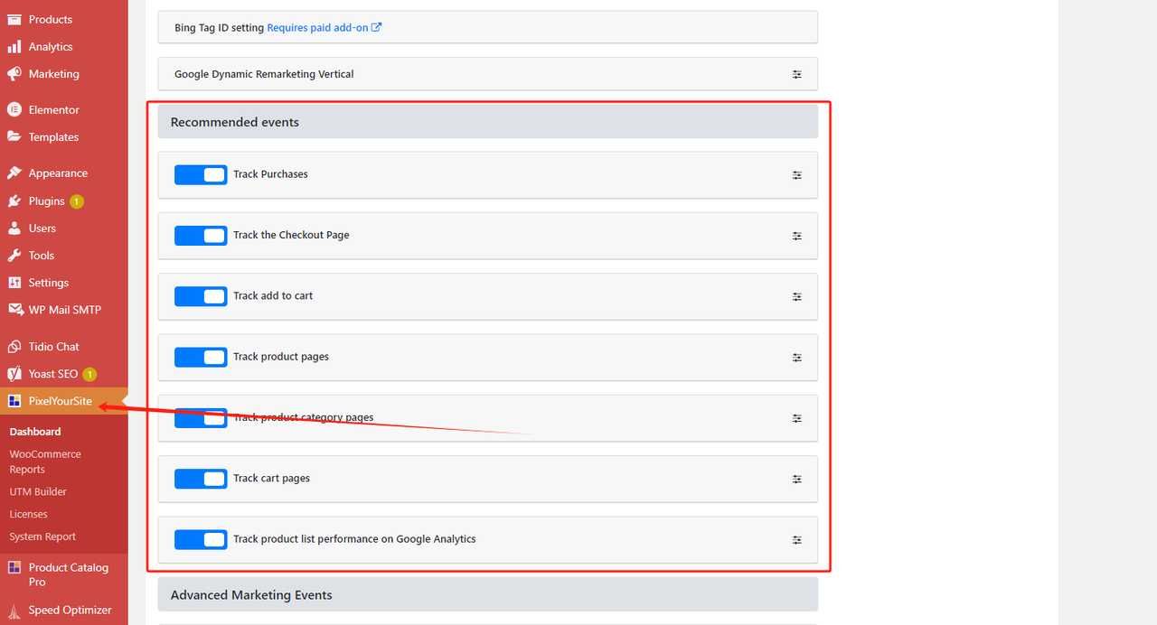This screenshot has width=1157, height=625.
Task: Open the Track add to cart options
Action: point(797,296)
